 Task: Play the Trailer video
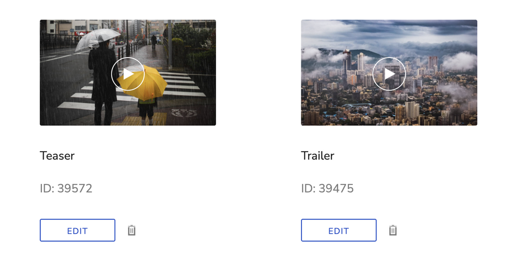389,74
